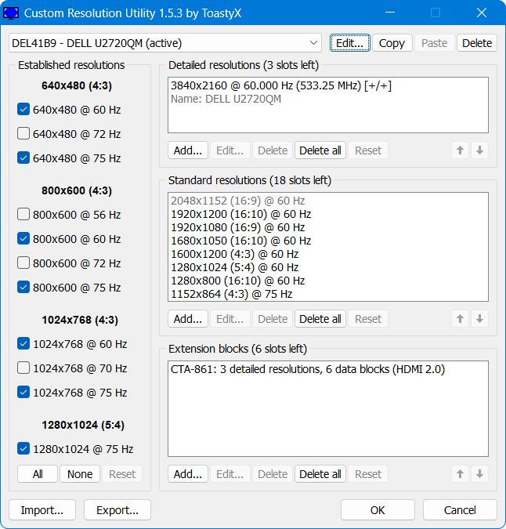The width and height of the screenshot is (506, 529).
Task: Click the move up arrow in Detailed resolutions
Action: coord(461,150)
